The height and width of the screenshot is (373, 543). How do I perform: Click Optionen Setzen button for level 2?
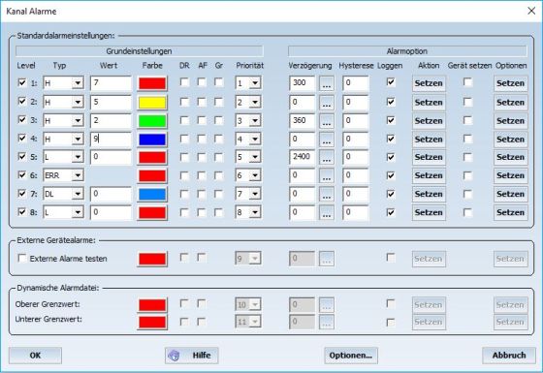pyautogui.click(x=511, y=103)
